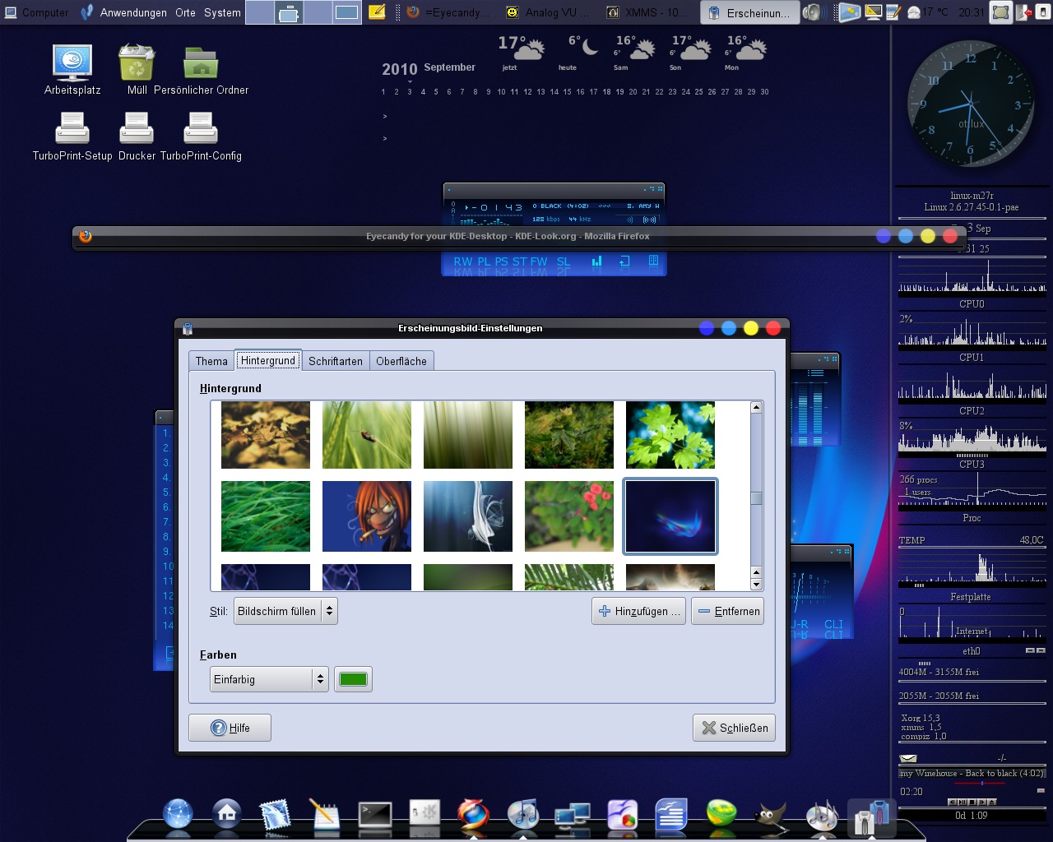Select the ladybug on grass wallpaper
Screen dimensions: 1053x842
point(367,435)
